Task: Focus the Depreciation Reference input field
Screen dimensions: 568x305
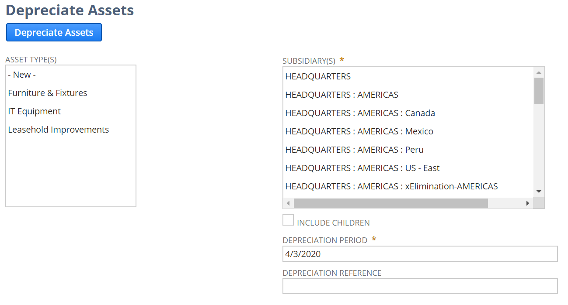Action: (x=420, y=286)
